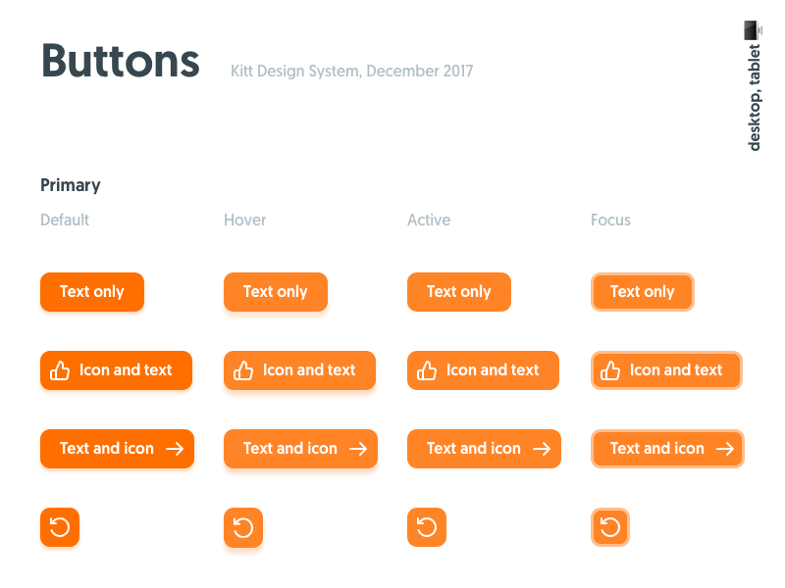The width and height of the screenshot is (785, 588).
Task: Select the Active Icon and text button
Action: pyautogui.click(x=483, y=369)
